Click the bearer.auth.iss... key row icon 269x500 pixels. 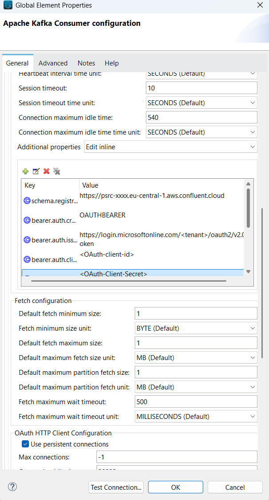pos(27,240)
